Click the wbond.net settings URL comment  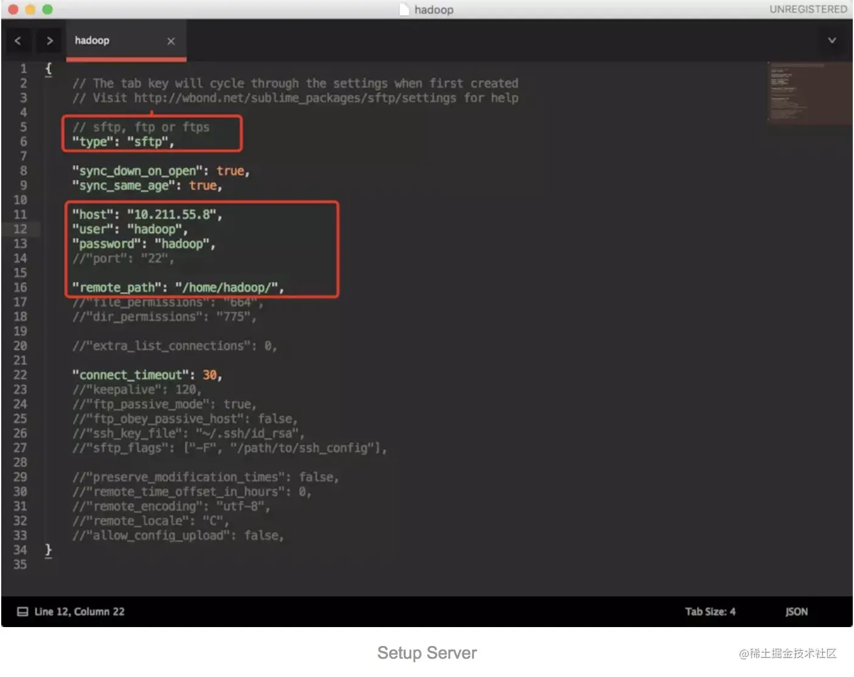pyautogui.click(x=295, y=98)
